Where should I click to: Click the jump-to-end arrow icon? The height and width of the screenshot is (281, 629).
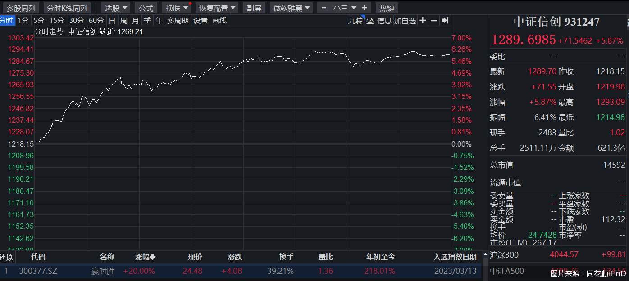[445, 20]
